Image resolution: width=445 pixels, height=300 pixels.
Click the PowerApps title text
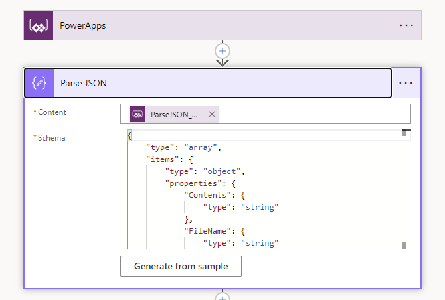coord(83,25)
